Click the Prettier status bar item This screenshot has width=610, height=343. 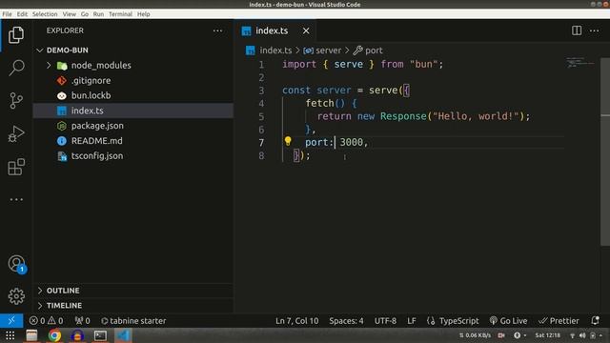pyautogui.click(x=559, y=321)
